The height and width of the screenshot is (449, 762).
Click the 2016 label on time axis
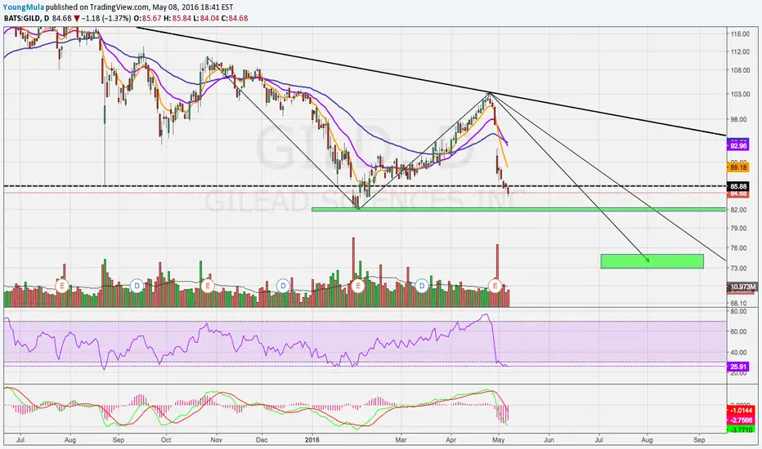312,440
